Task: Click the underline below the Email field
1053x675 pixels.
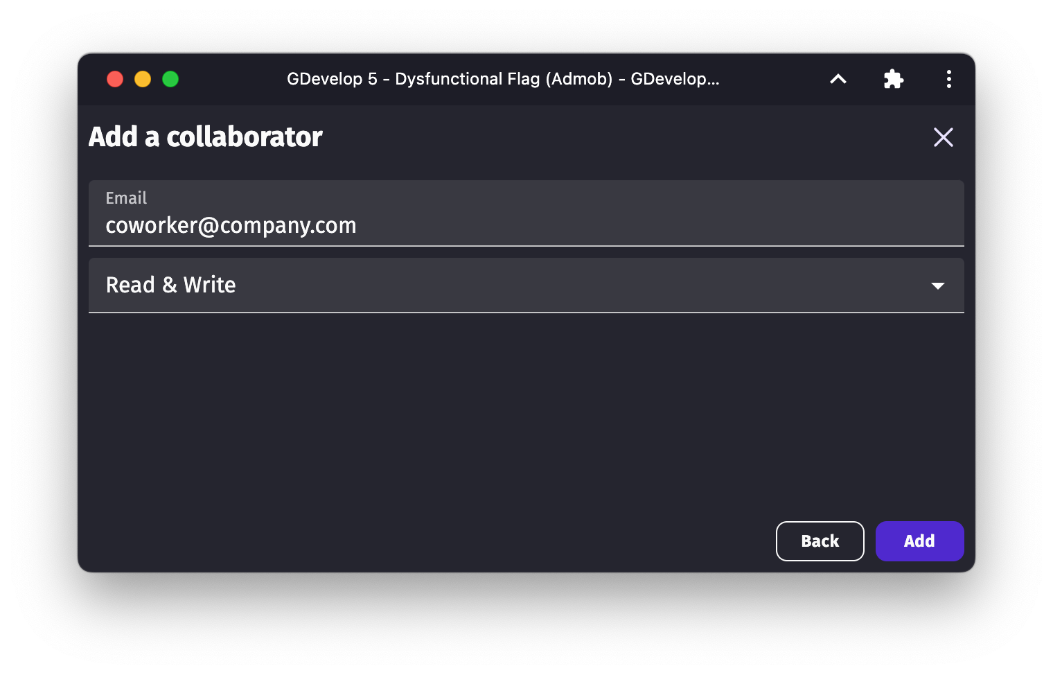Action: click(526, 246)
